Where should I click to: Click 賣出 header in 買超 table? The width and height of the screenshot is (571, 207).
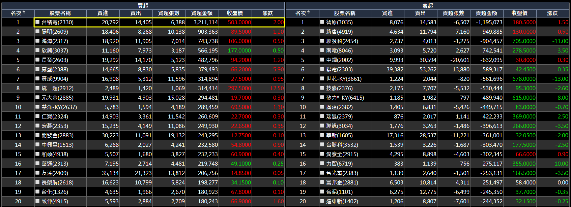click(136, 13)
